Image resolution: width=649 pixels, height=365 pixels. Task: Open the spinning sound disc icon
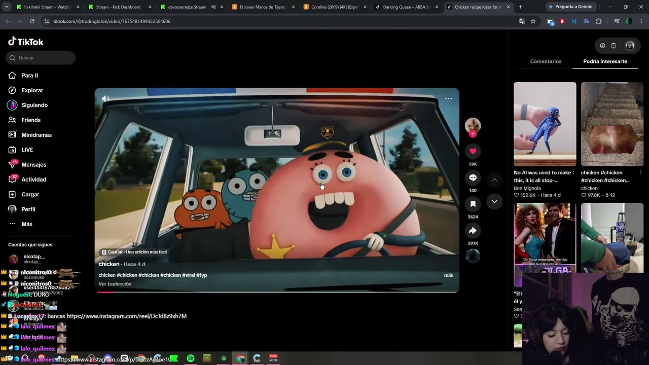click(x=473, y=256)
